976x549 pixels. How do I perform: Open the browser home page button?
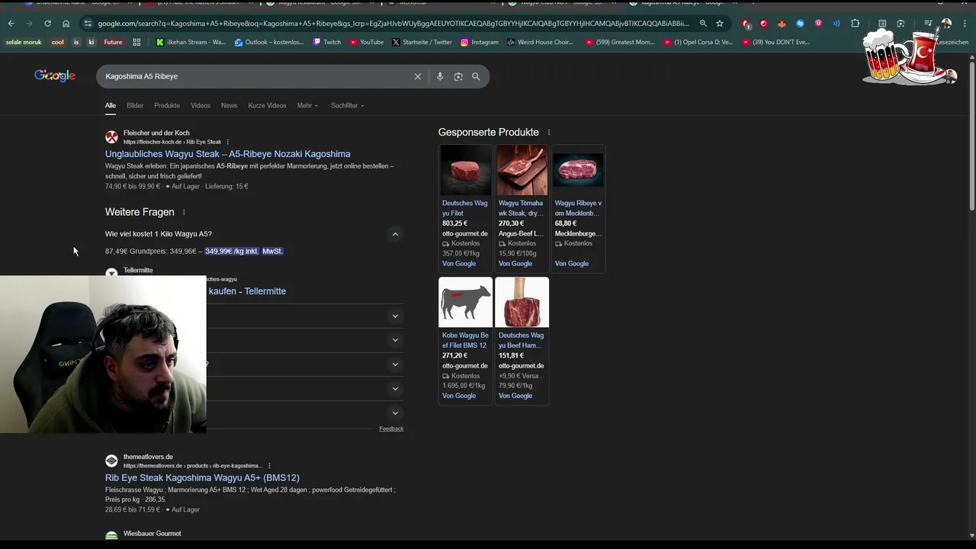pyautogui.click(x=66, y=24)
